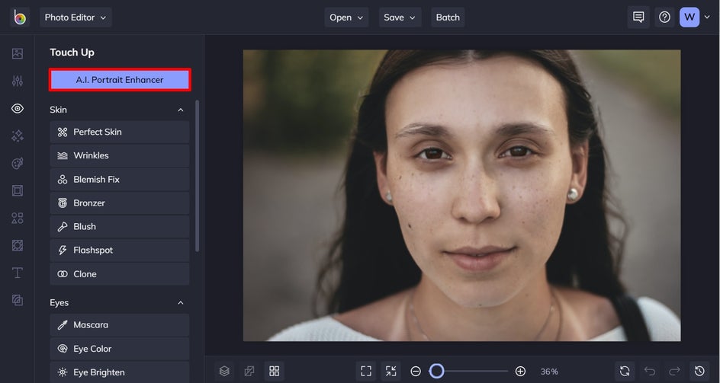Open the Touch Up eye sidebar icon
This screenshot has width=720, height=383.
(18, 109)
